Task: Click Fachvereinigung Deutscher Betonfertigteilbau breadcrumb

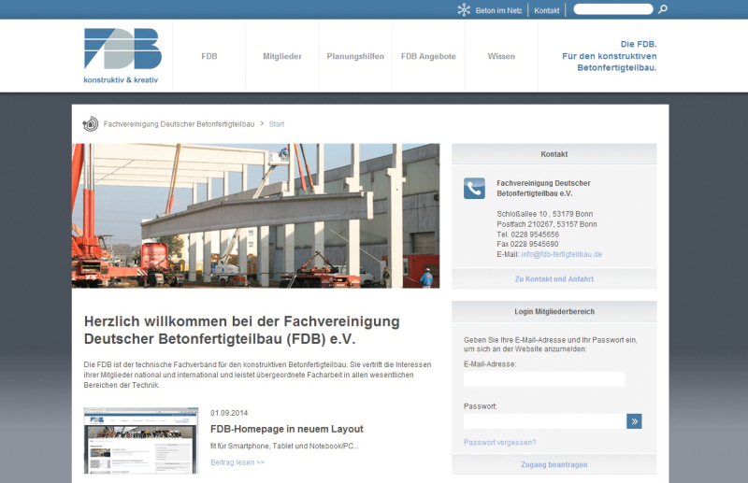Action: pyautogui.click(x=179, y=124)
